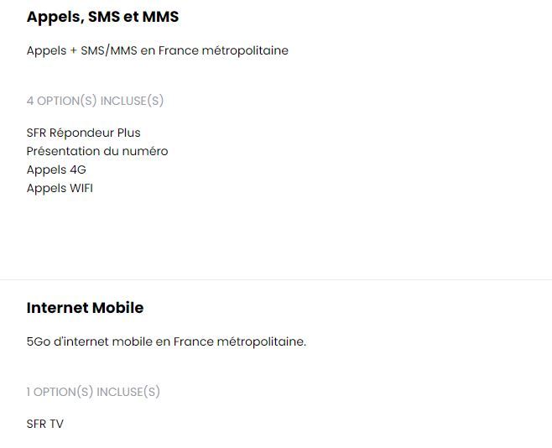Click the horizontal divider between the sections

276,279
